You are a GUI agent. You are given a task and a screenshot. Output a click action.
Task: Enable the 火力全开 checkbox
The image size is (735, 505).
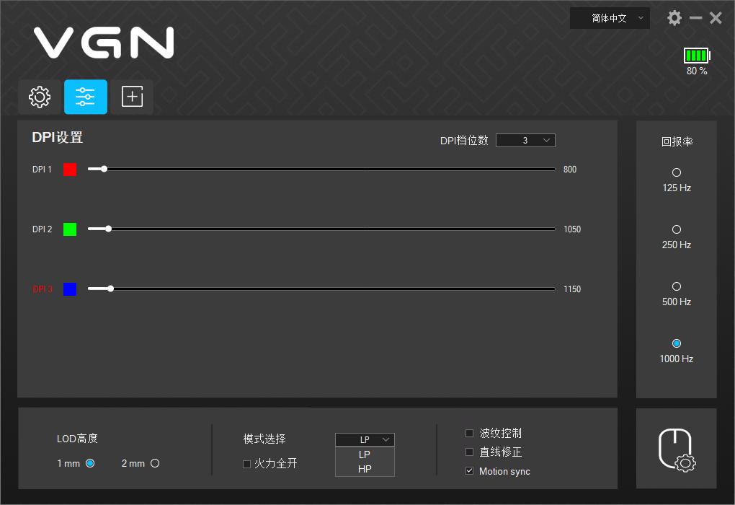[246, 464]
